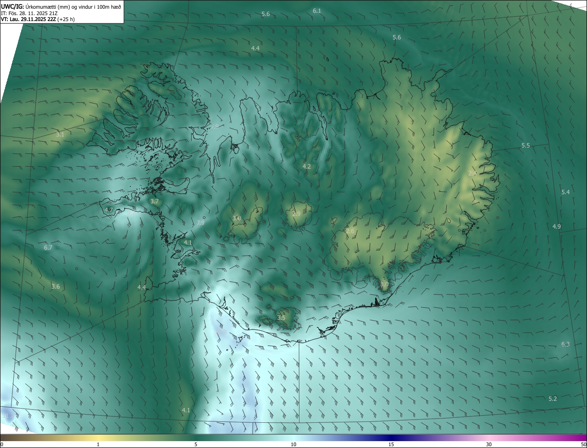The width and height of the screenshot is (587, 448).
Task: Click the 2.6 value label
Action: [x=350, y=231]
